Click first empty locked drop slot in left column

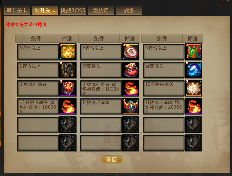click(68, 125)
